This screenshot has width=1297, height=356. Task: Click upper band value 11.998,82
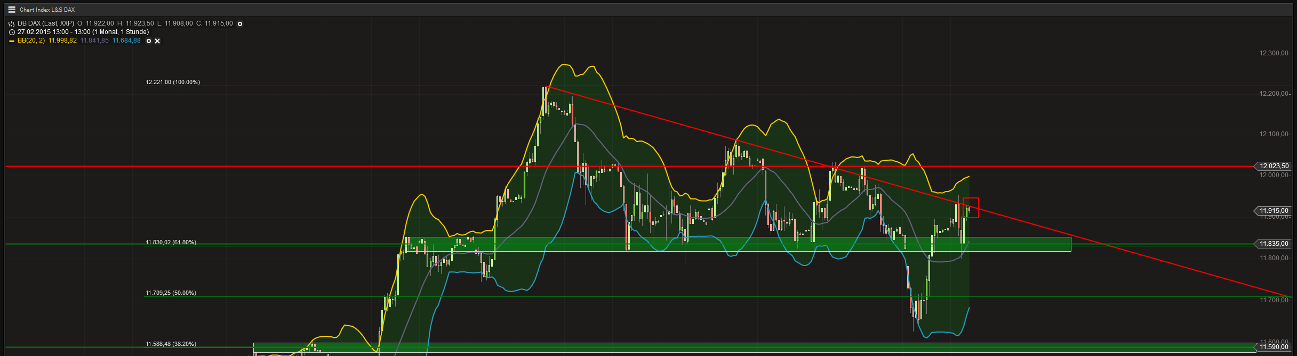62,40
